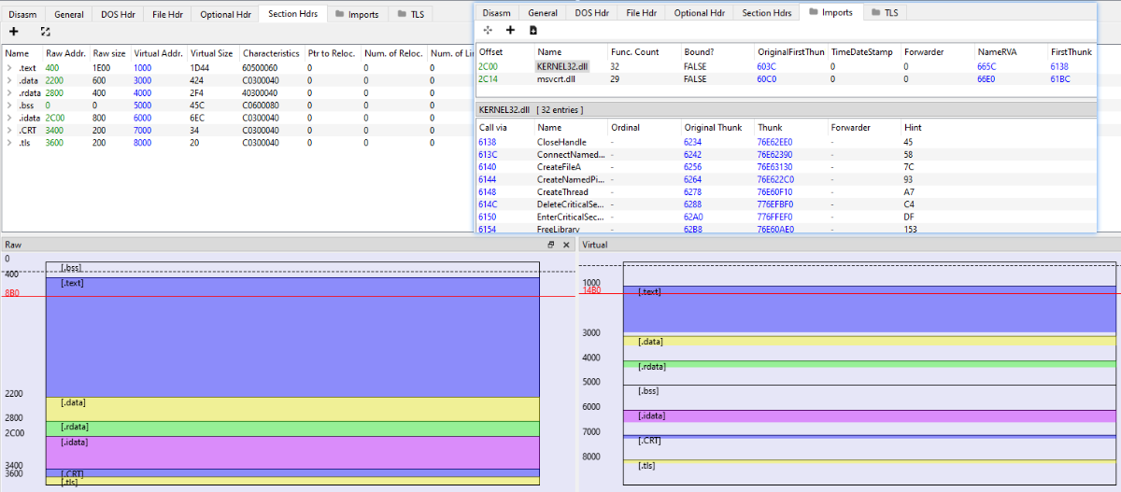The height and width of the screenshot is (492, 1121).
Task: Click the purple .idata block in Raw diagram
Action: (x=291, y=453)
